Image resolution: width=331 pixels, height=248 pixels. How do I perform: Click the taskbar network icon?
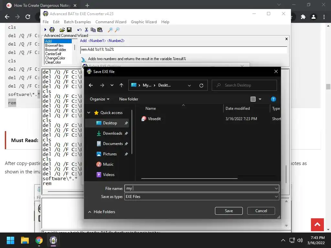tap(292, 240)
